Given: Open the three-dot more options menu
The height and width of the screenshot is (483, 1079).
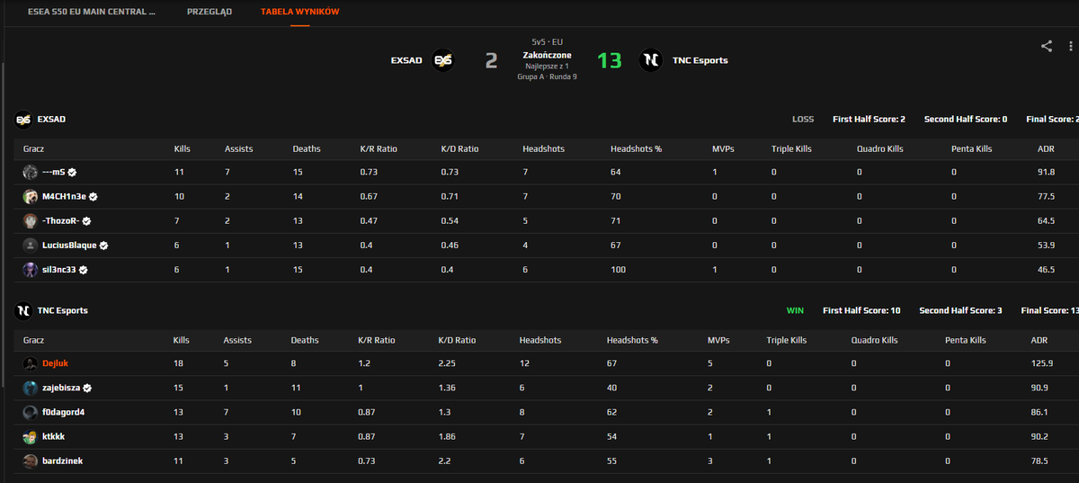Looking at the screenshot, I should [x=1070, y=47].
